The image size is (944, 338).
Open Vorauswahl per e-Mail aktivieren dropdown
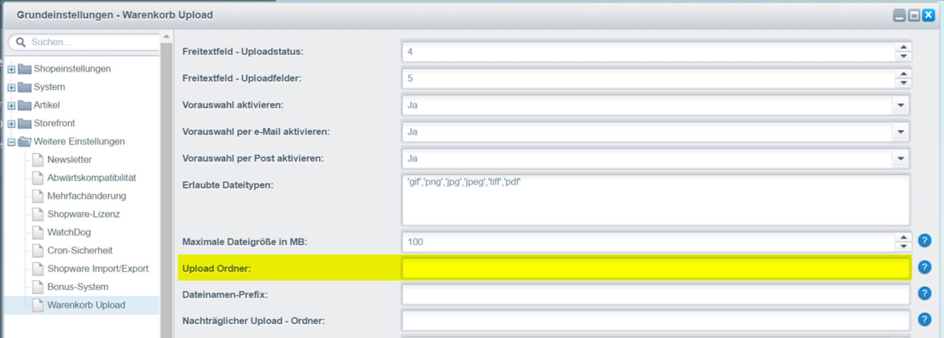pyautogui.click(x=900, y=132)
